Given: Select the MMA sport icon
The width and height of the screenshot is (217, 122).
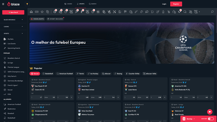Looking at the screenshot, I should tap(98, 12).
